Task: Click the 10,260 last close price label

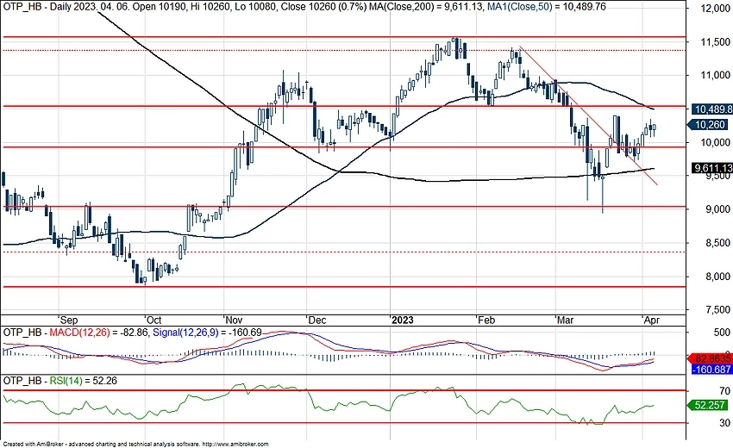Action: [x=708, y=125]
